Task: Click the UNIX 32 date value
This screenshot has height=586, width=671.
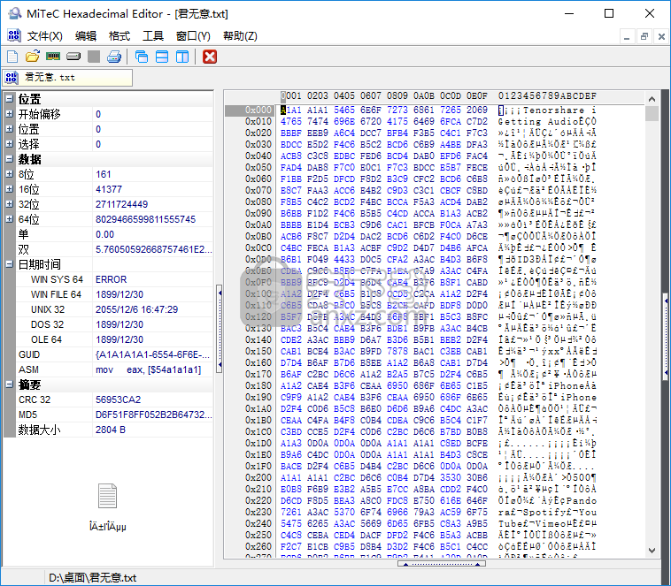Action: tap(136, 309)
